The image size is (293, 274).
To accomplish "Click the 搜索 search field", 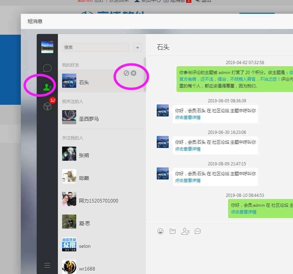I will pyautogui.click(x=95, y=47).
